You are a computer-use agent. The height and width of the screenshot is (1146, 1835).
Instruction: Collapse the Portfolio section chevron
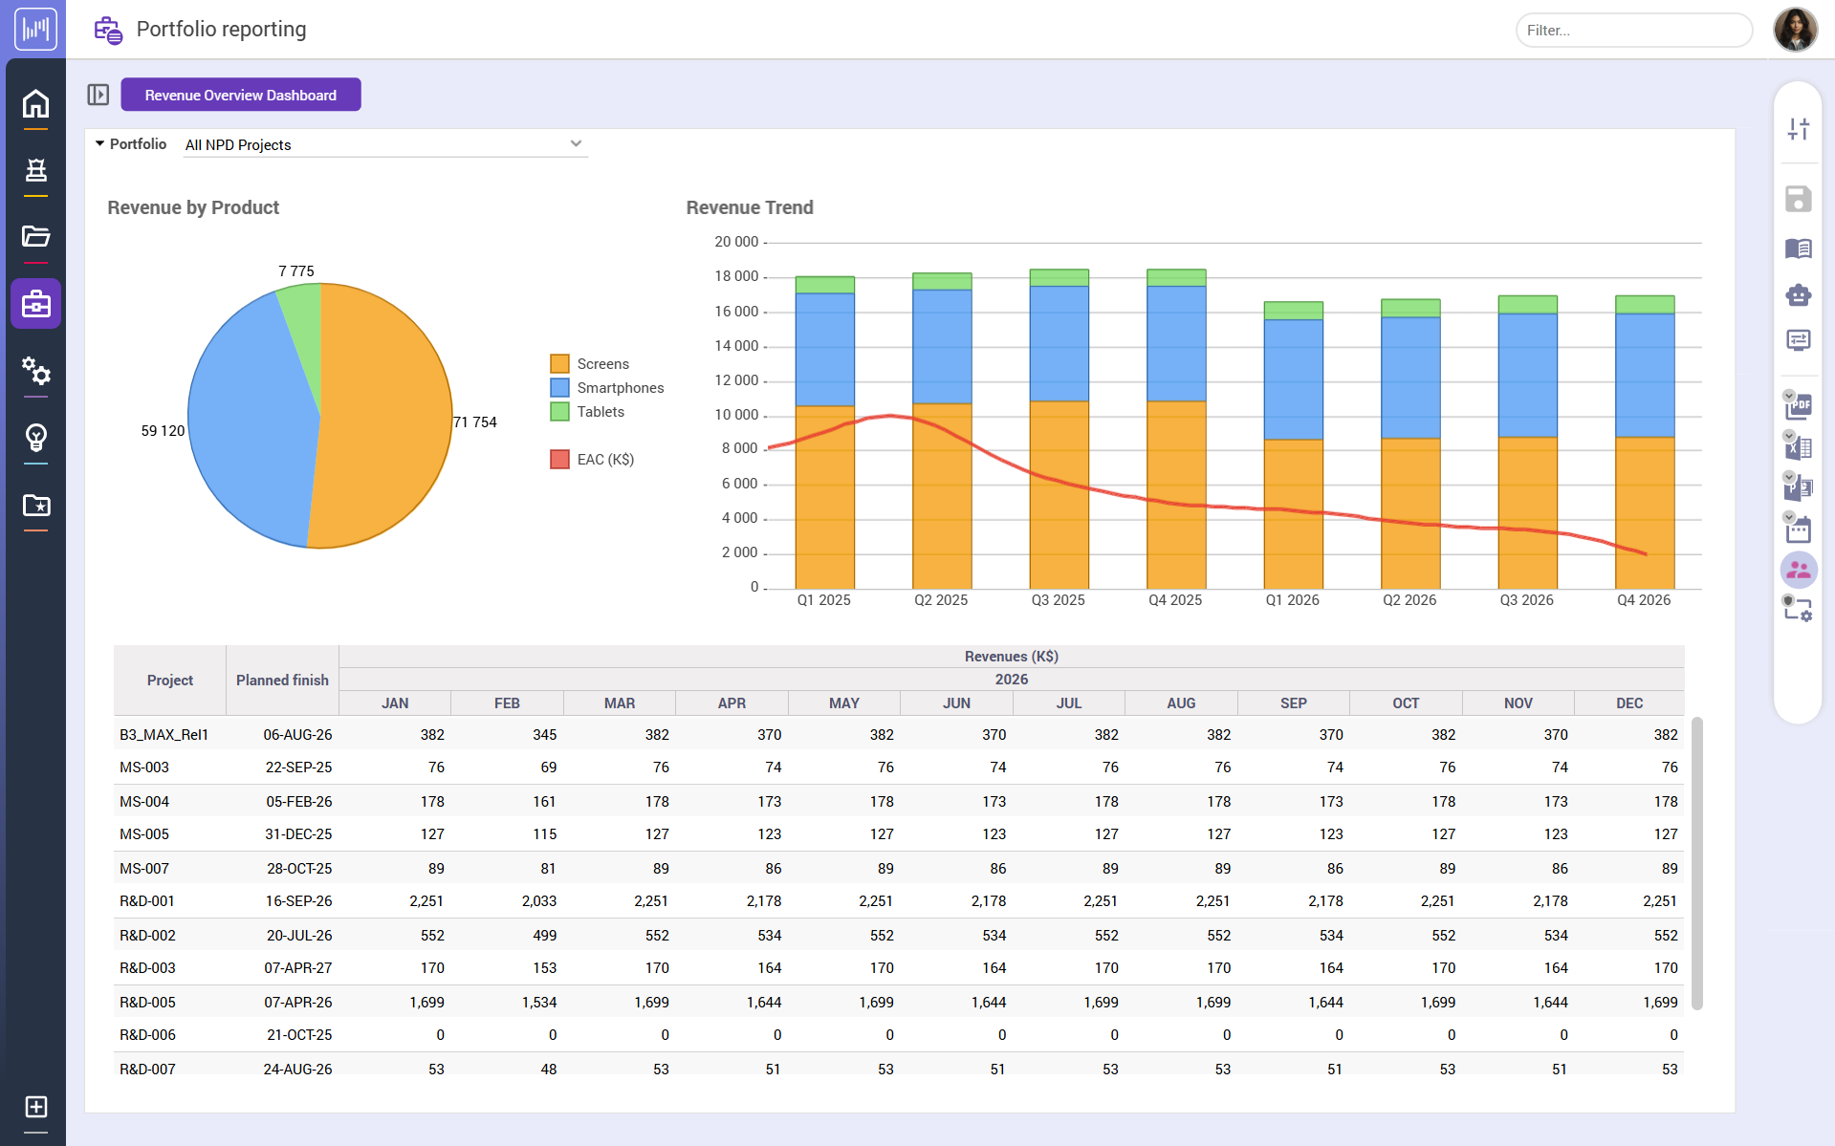[x=98, y=143]
